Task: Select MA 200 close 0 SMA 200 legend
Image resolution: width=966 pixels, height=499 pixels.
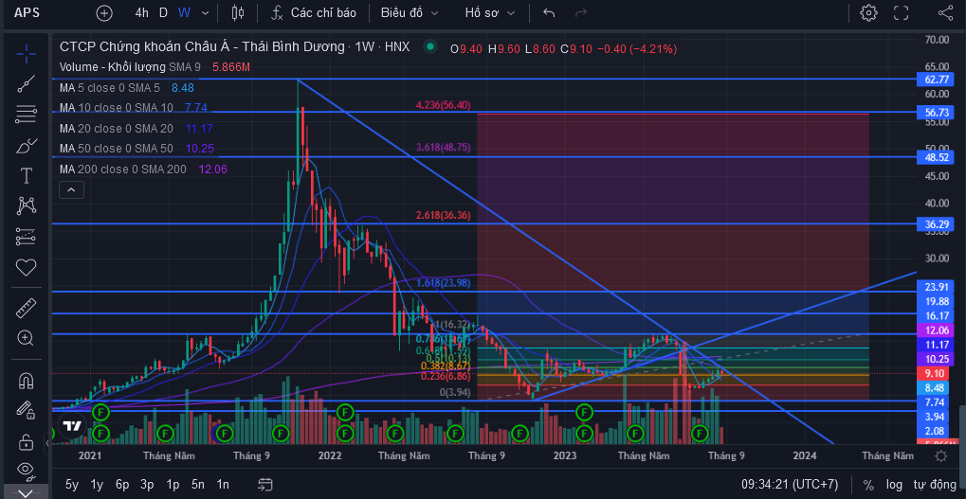Action: click(x=143, y=169)
